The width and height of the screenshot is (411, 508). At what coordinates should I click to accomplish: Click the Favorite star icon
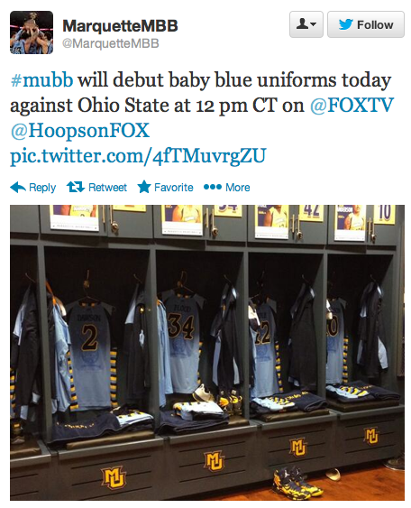(144, 187)
